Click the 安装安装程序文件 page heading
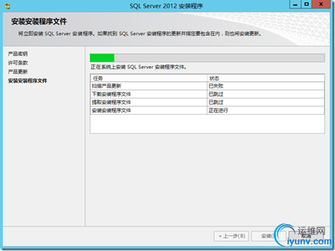 (x=39, y=21)
